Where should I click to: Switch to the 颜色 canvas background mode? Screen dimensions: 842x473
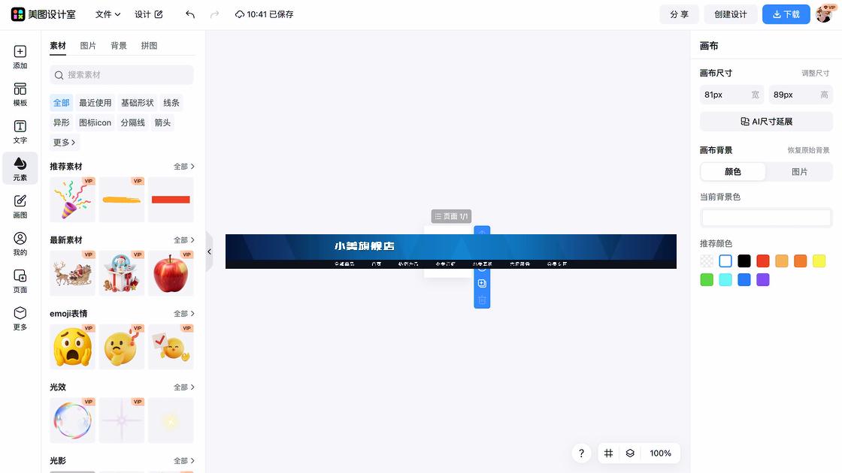pyautogui.click(x=732, y=172)
